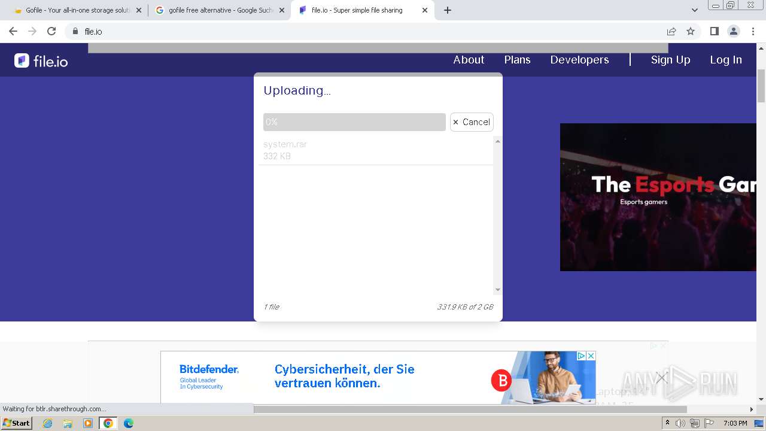Open the Windows Start menu
Viewport: 766px width, 431px height.
click(x=17, y=423)
